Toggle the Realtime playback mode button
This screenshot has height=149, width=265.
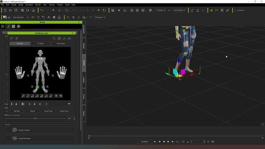pos(145,142)
